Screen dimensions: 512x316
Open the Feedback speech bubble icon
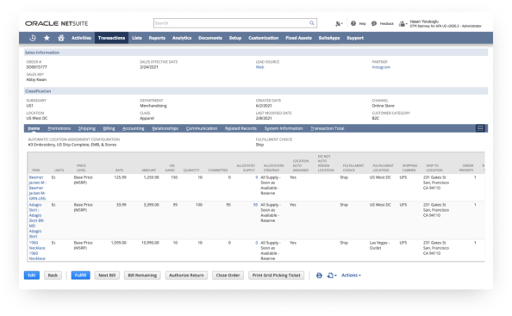click(374, 23)
